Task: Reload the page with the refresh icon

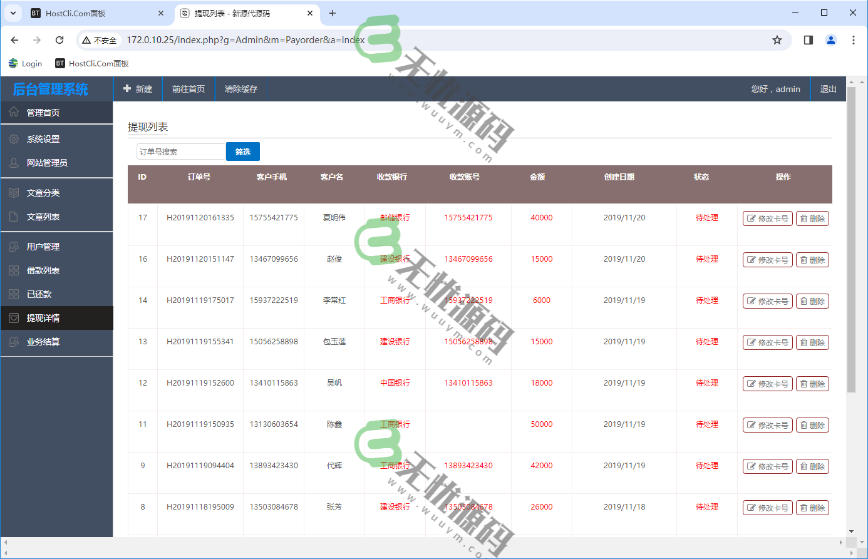Action: pos(59,40)
